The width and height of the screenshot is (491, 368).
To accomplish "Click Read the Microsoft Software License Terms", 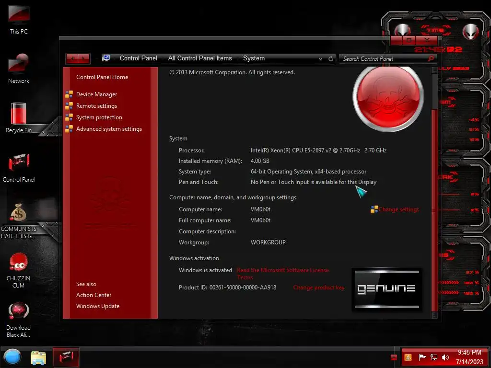I will click(283, 274).
